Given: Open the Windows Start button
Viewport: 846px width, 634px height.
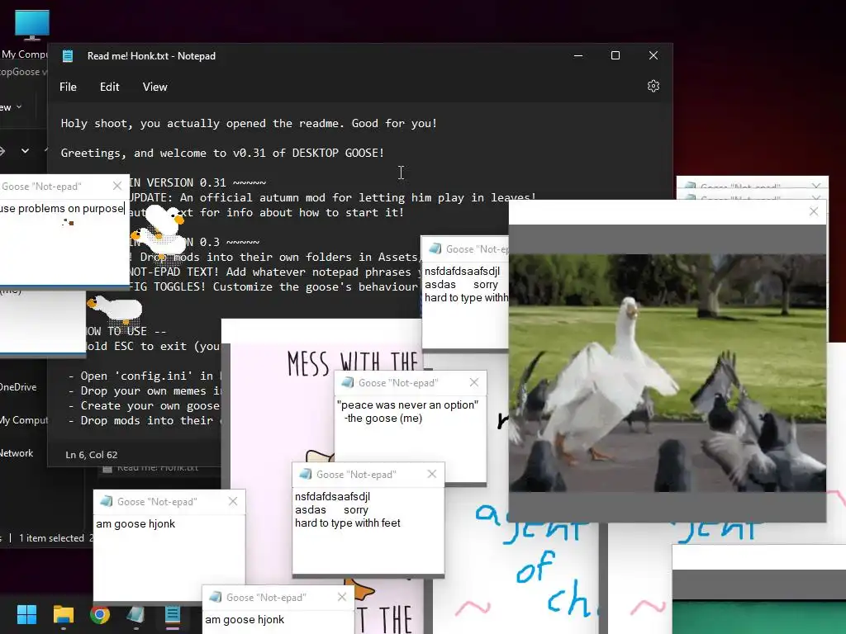Looking at the screenshot, I should pyautogui.click(x=26, y=614).
